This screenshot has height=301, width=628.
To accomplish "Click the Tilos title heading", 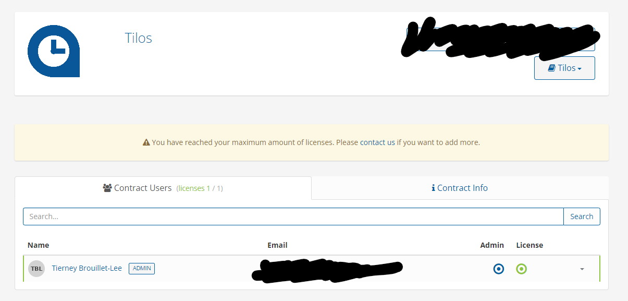I will (x=139, y=38).
